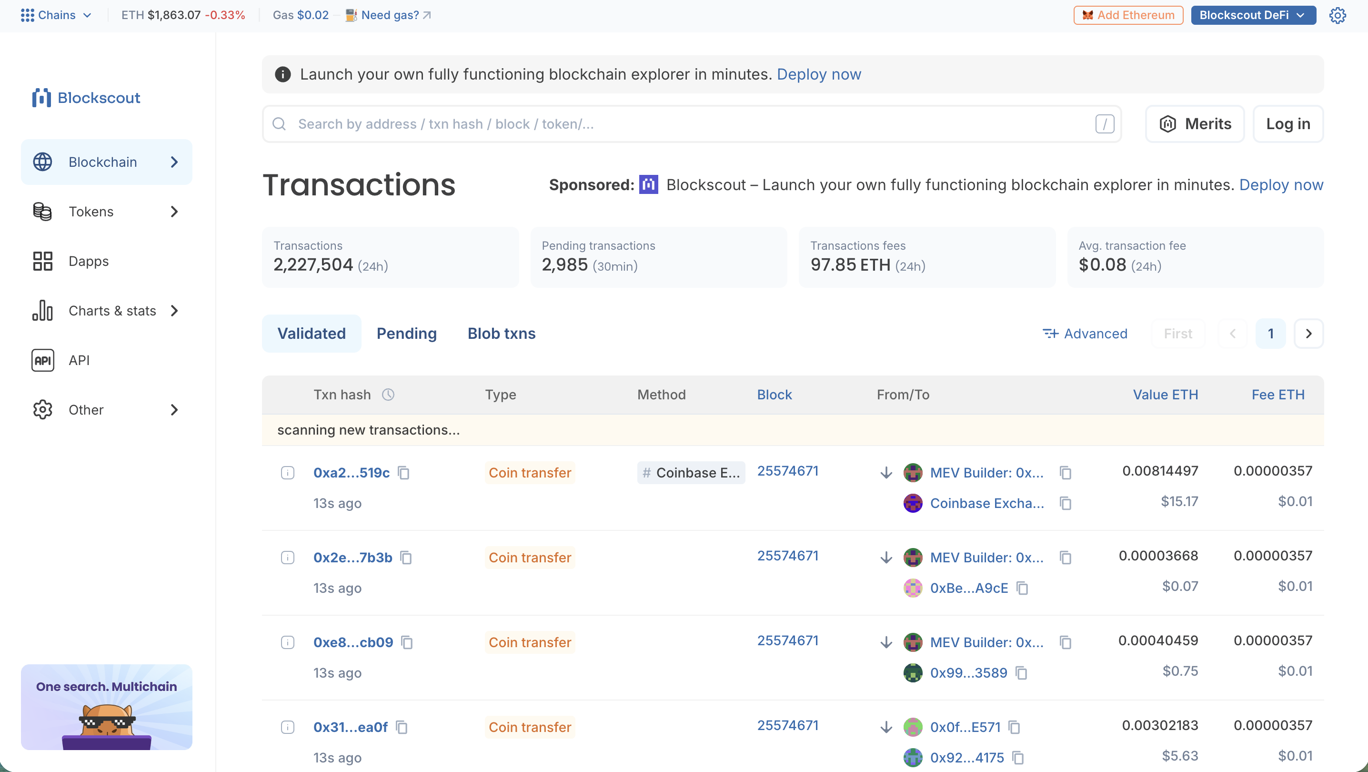The width and height of the screenshot is (1368, 772).
Task: Open the settings gear in top bar
Action: (1337, 15)
